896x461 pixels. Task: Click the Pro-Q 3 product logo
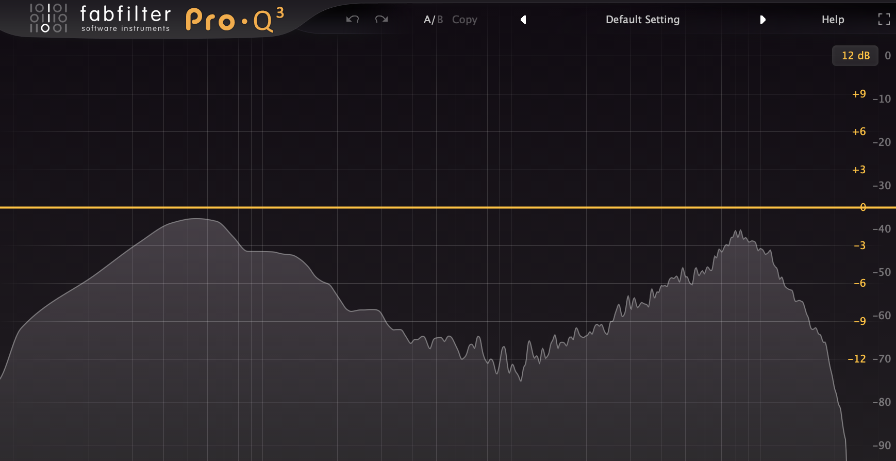coord(235,20)
